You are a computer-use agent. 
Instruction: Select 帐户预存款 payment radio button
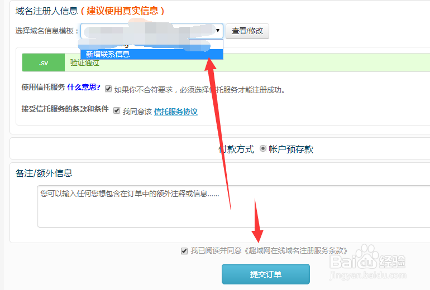[x=262, y=148]
